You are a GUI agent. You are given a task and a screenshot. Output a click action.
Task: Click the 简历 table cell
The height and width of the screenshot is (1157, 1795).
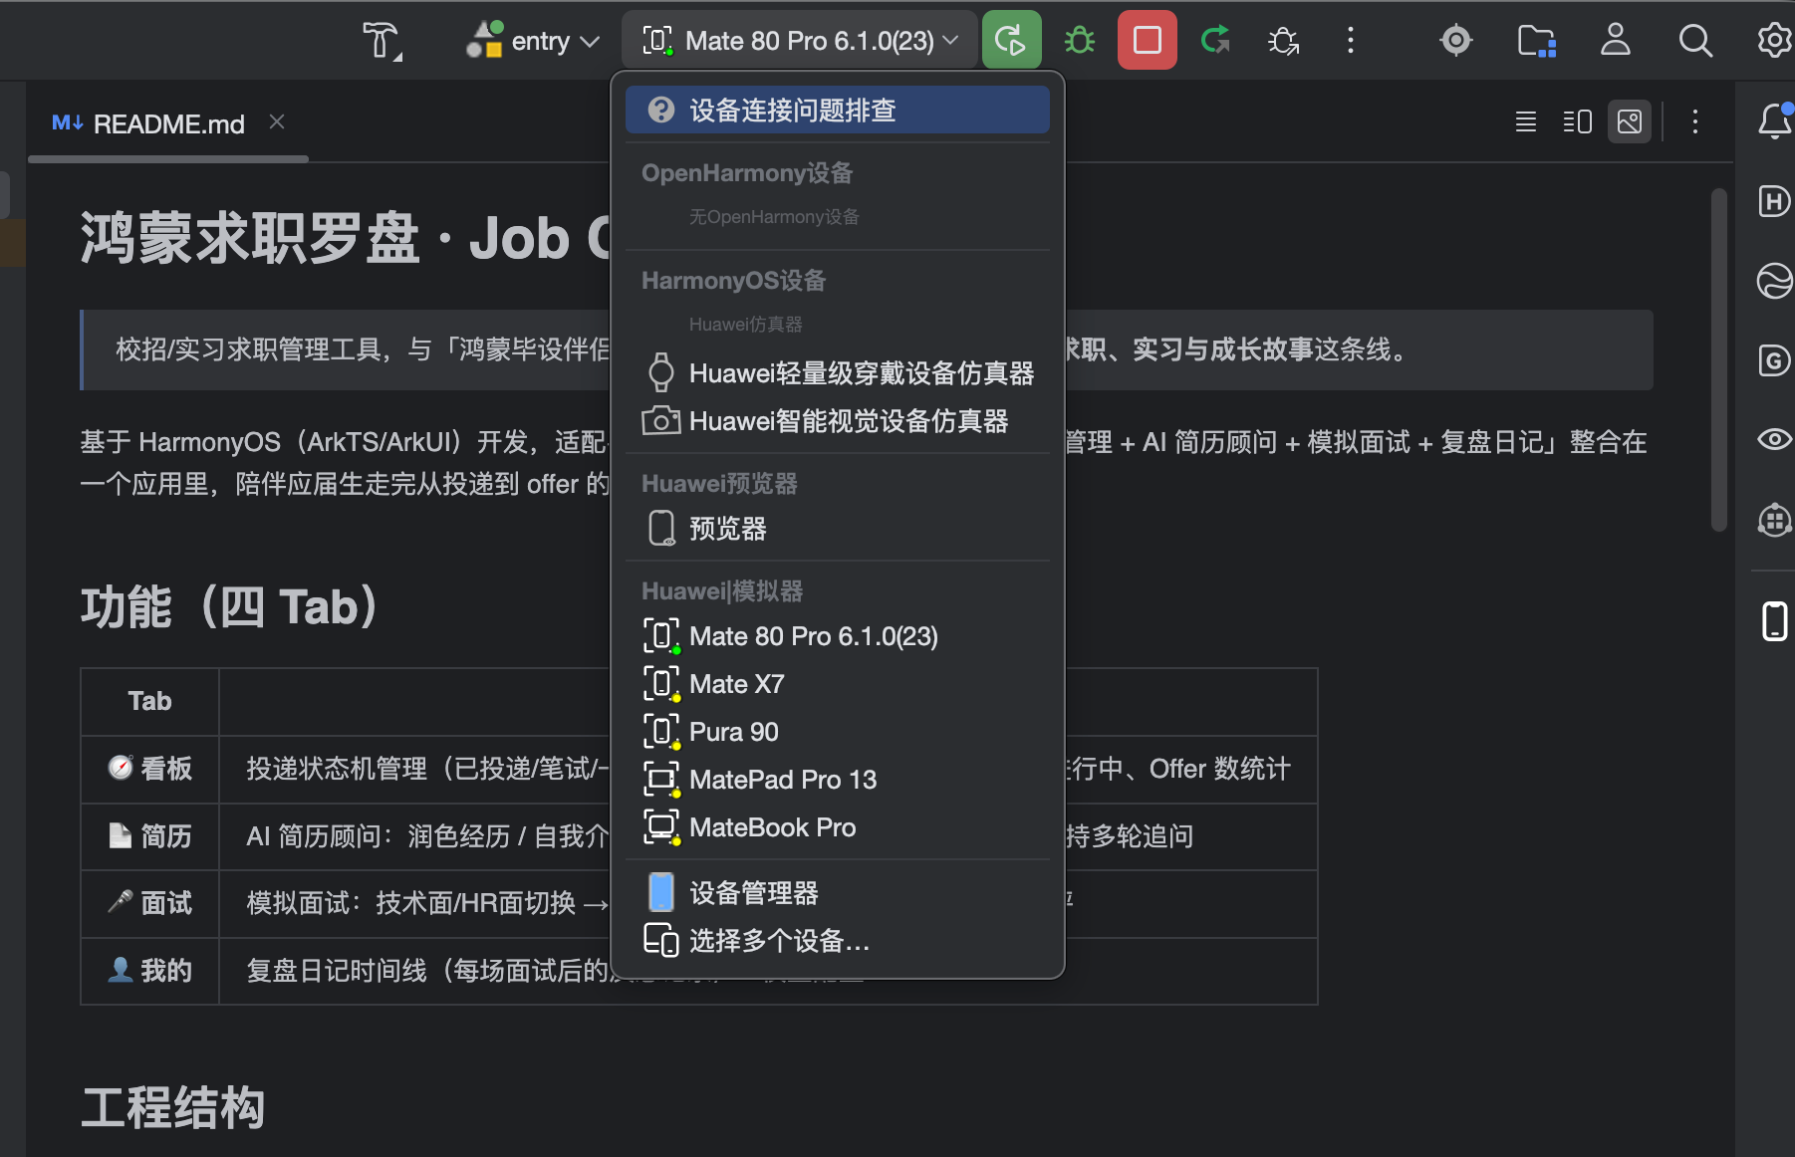point(149,836)
